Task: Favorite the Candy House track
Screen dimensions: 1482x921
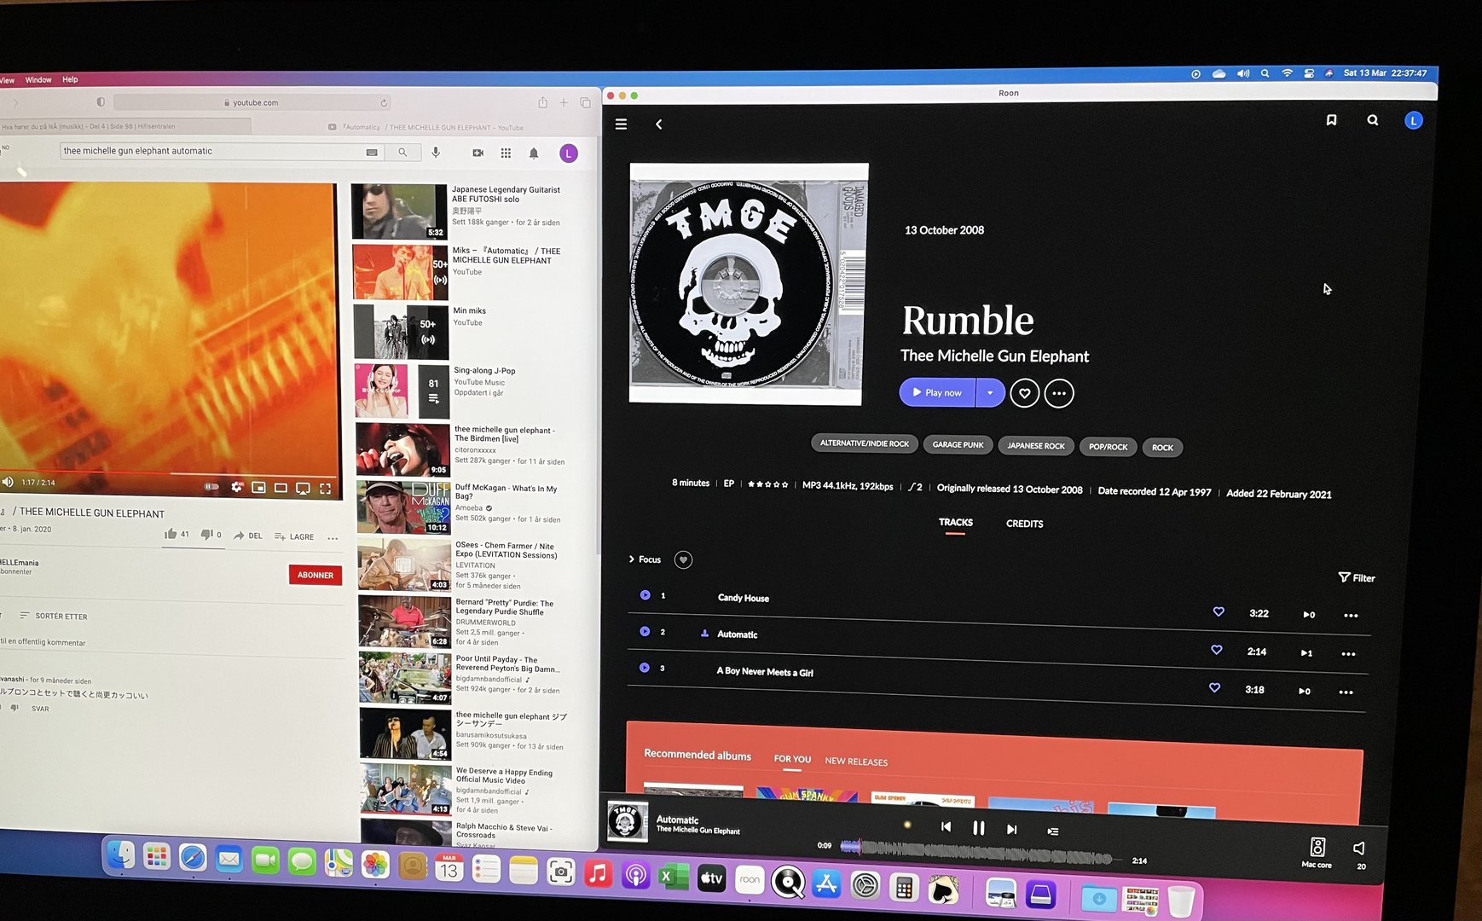Action: point(1219,611)
